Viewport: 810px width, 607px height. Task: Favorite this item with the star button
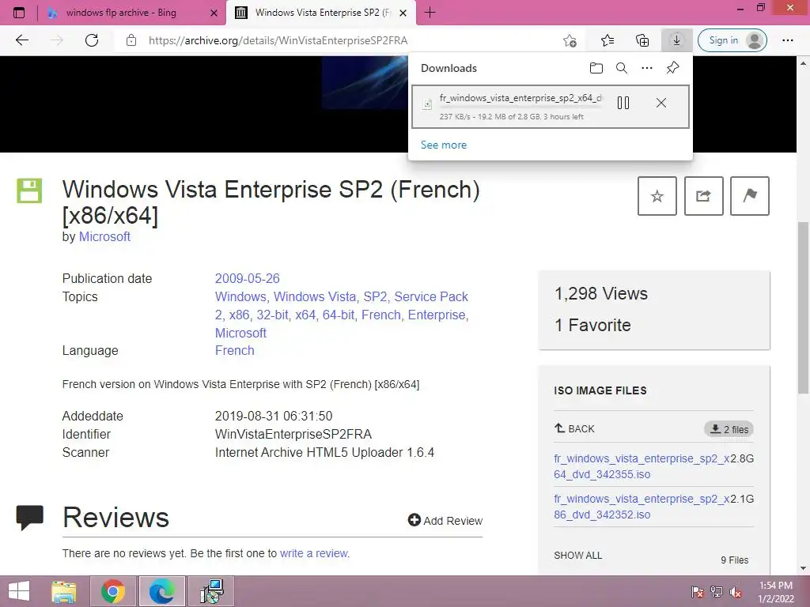[x=657, y=196]
